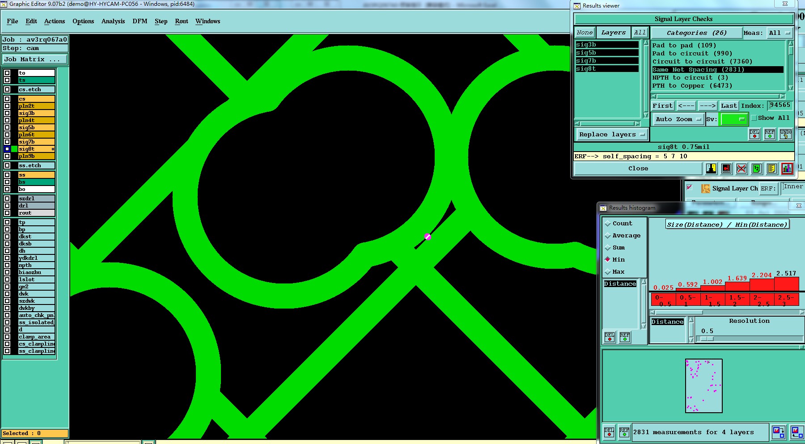This screenshot has height=444, width=805.
Task: Click the Last result button
Action: [x=729, y=106]
